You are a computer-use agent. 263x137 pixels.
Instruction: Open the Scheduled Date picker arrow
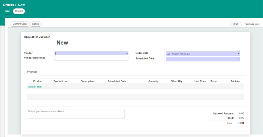[x=238, y=59]
